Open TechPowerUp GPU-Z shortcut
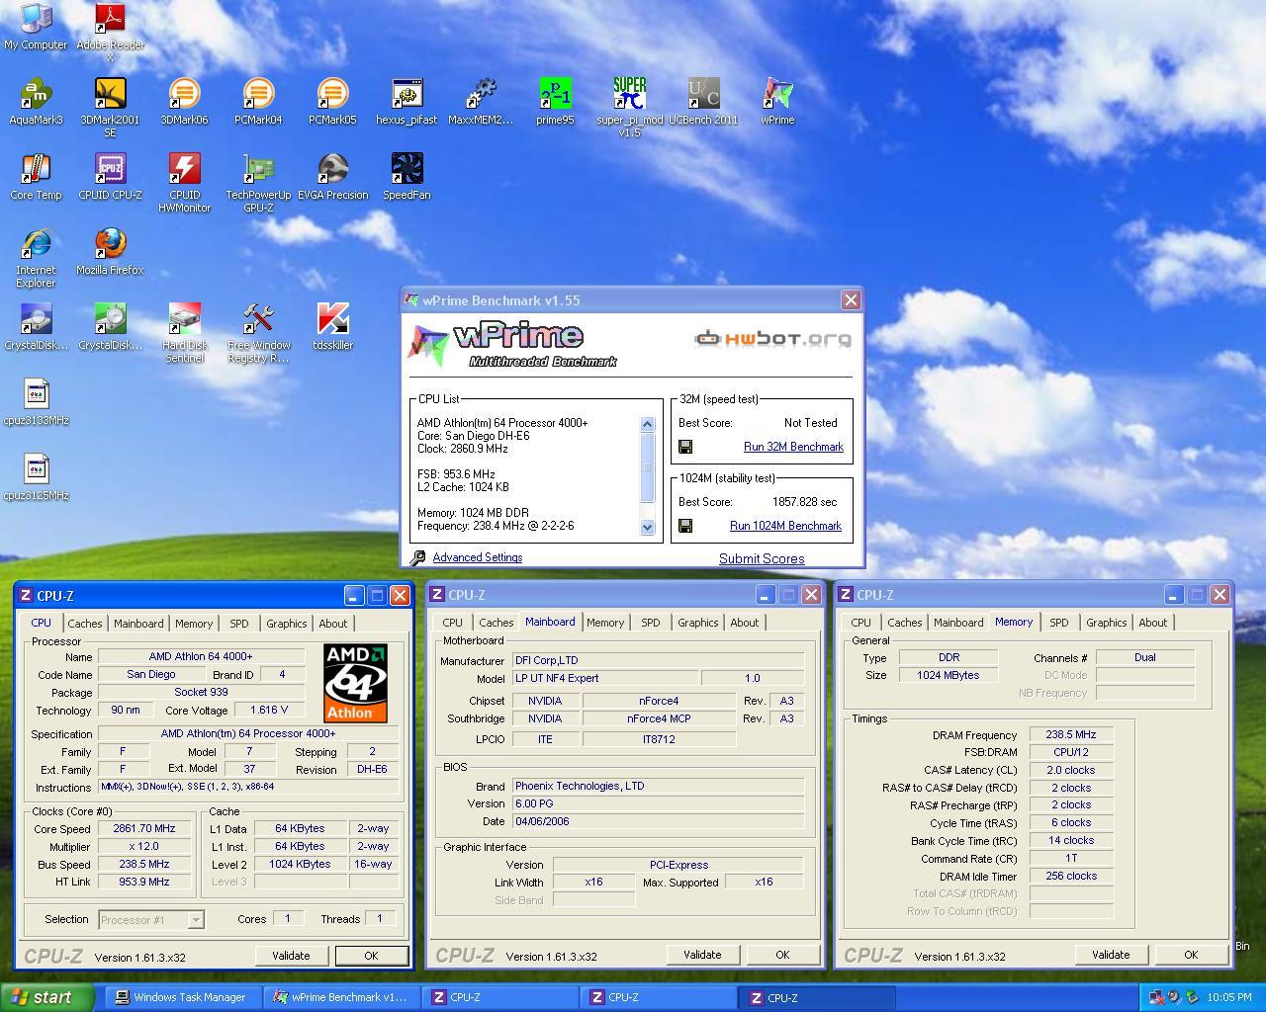 click(x=258, y=182)
